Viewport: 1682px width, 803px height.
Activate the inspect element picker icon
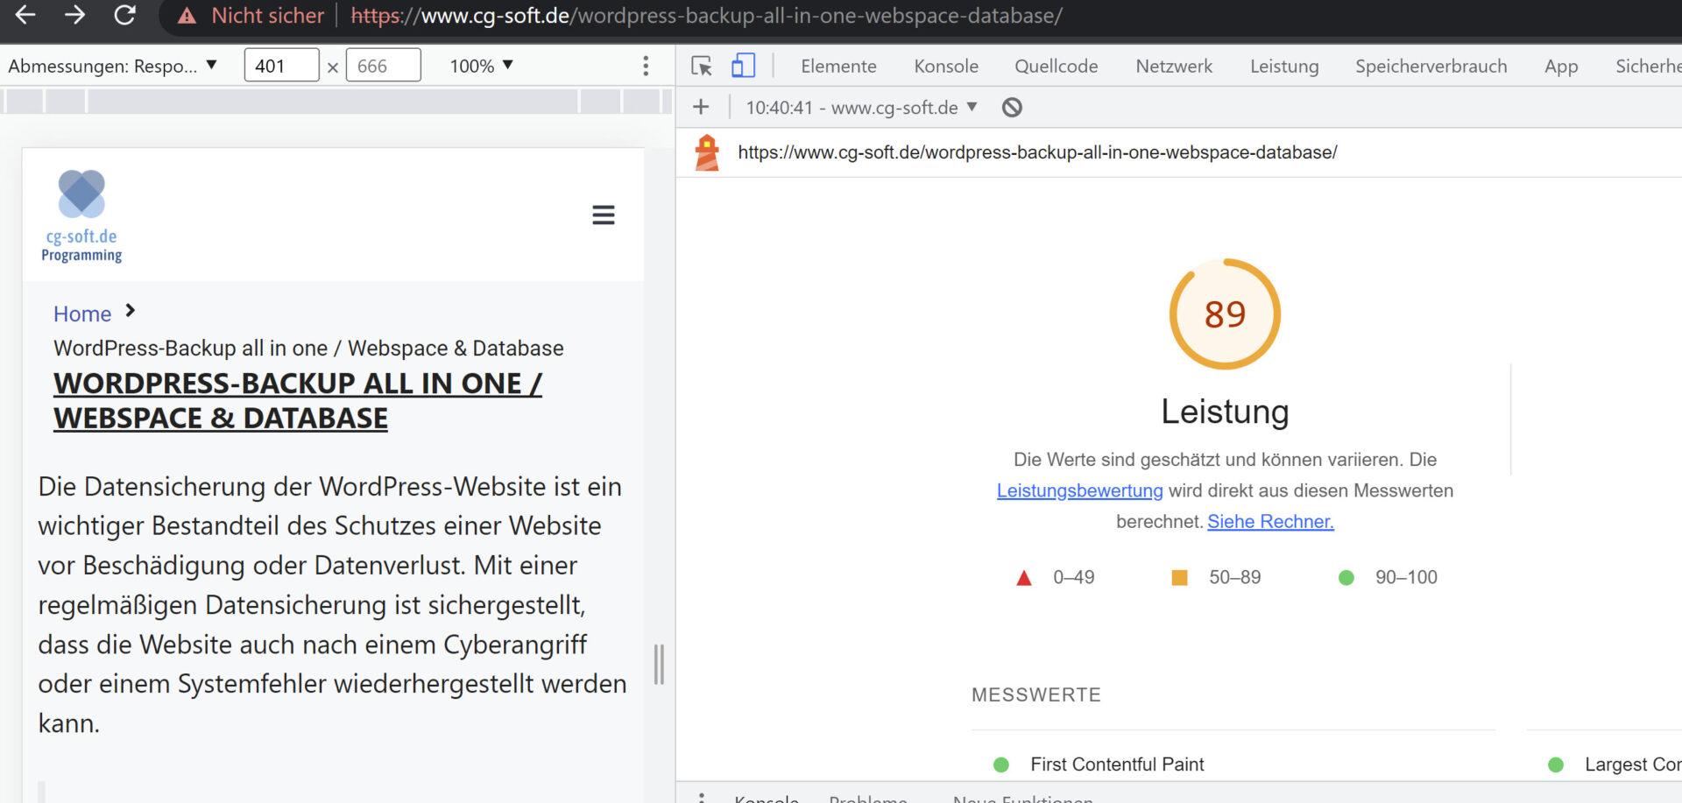coord(702,66)
